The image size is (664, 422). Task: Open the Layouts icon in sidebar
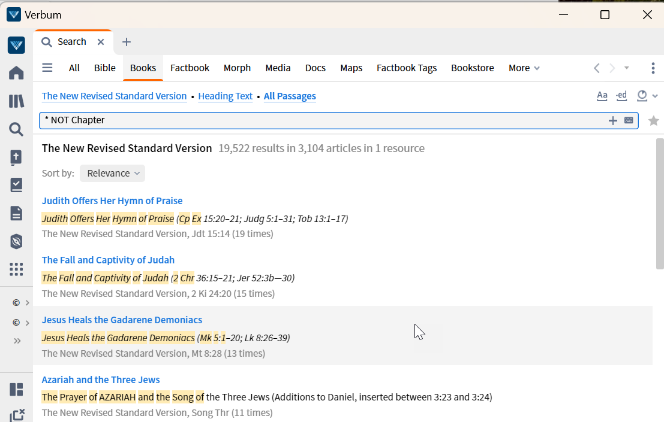(17, 390)
